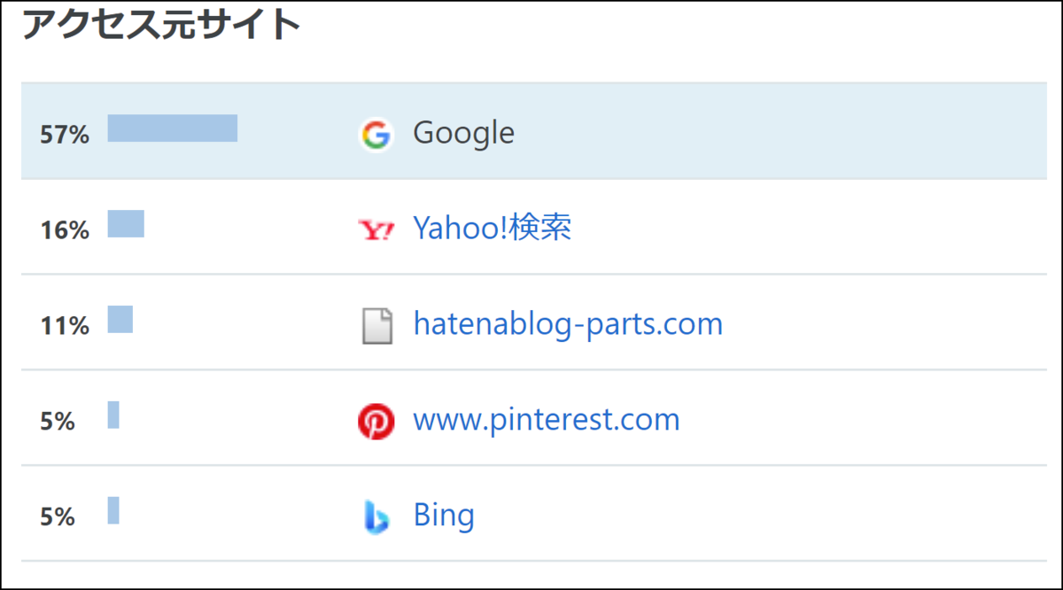Click the アクセス元サイト heading
1063x590 pixels.
coord(161,25)
